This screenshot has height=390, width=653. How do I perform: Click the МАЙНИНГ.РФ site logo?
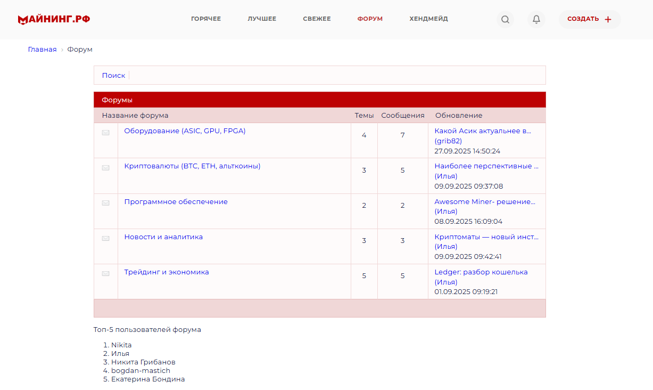click(x=54, y=20)
